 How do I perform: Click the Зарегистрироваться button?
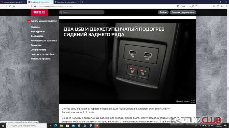point(183,12)
